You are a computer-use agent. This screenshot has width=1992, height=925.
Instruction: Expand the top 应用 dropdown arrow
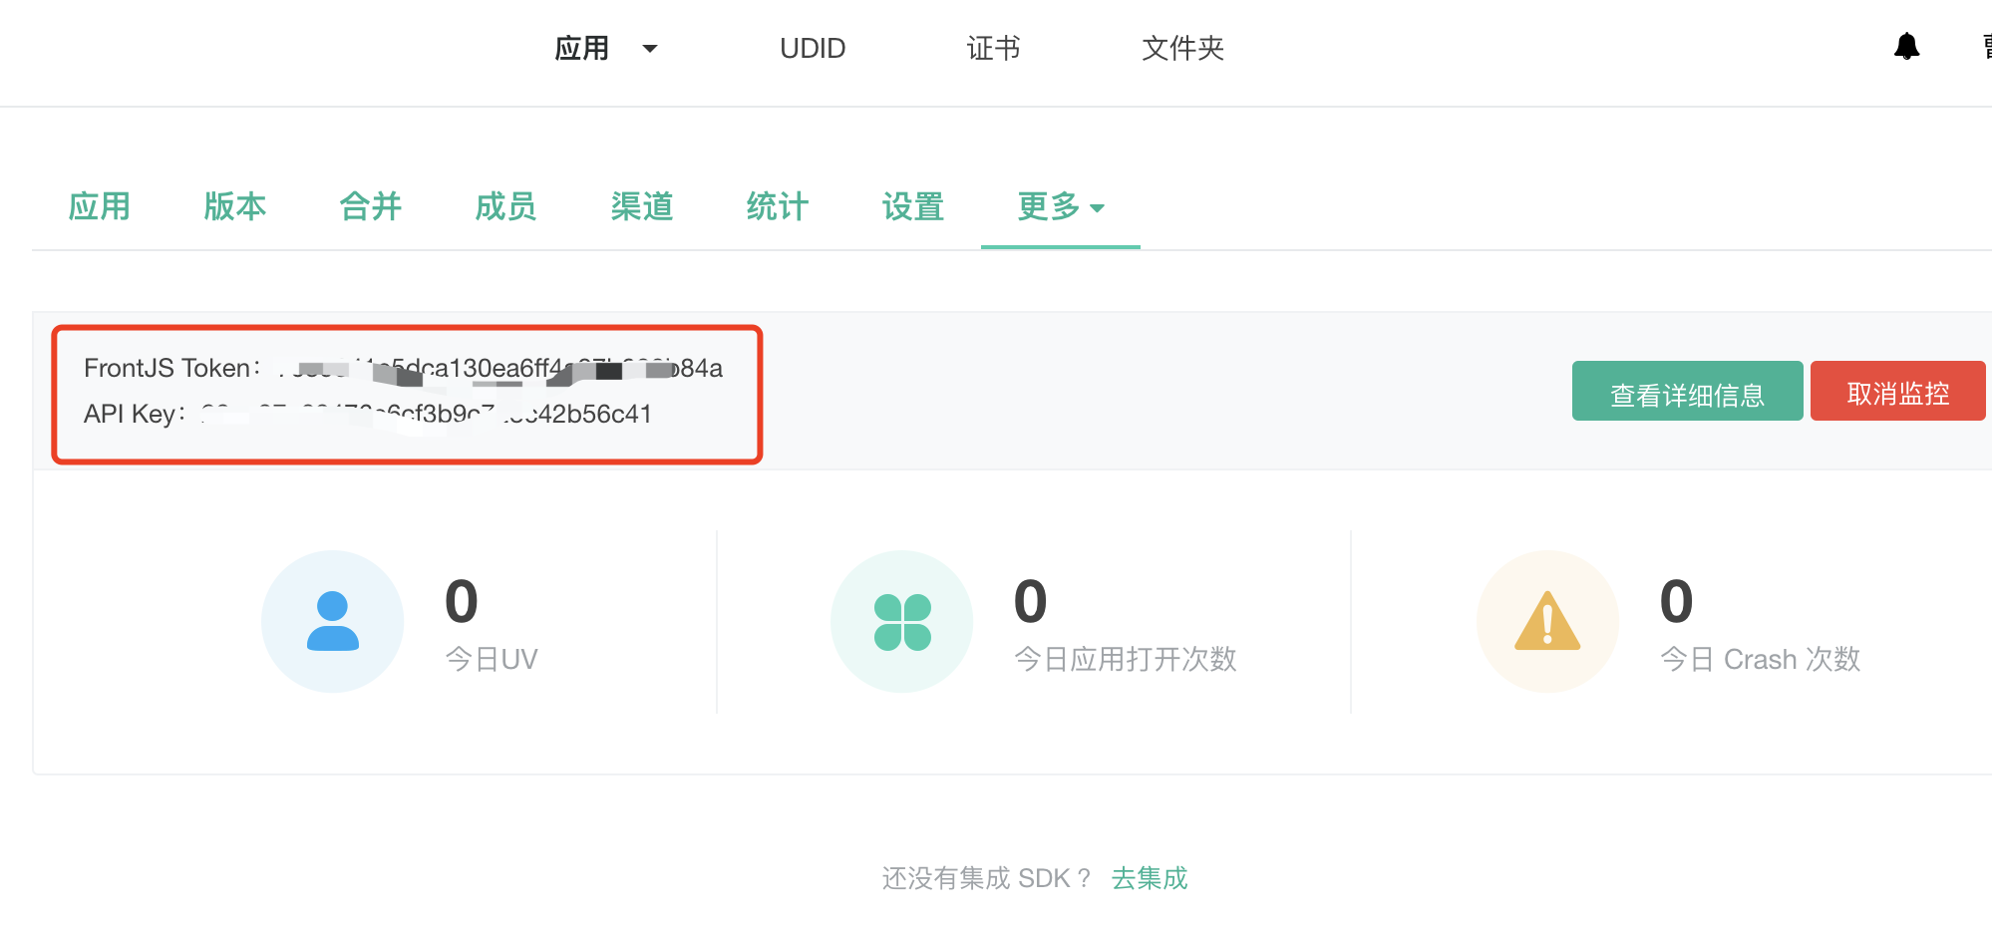pos(650,49)
